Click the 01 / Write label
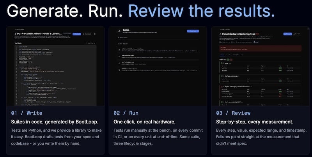Image resolution: width=312 pixels, height=157 pixels. click(27, 113)
